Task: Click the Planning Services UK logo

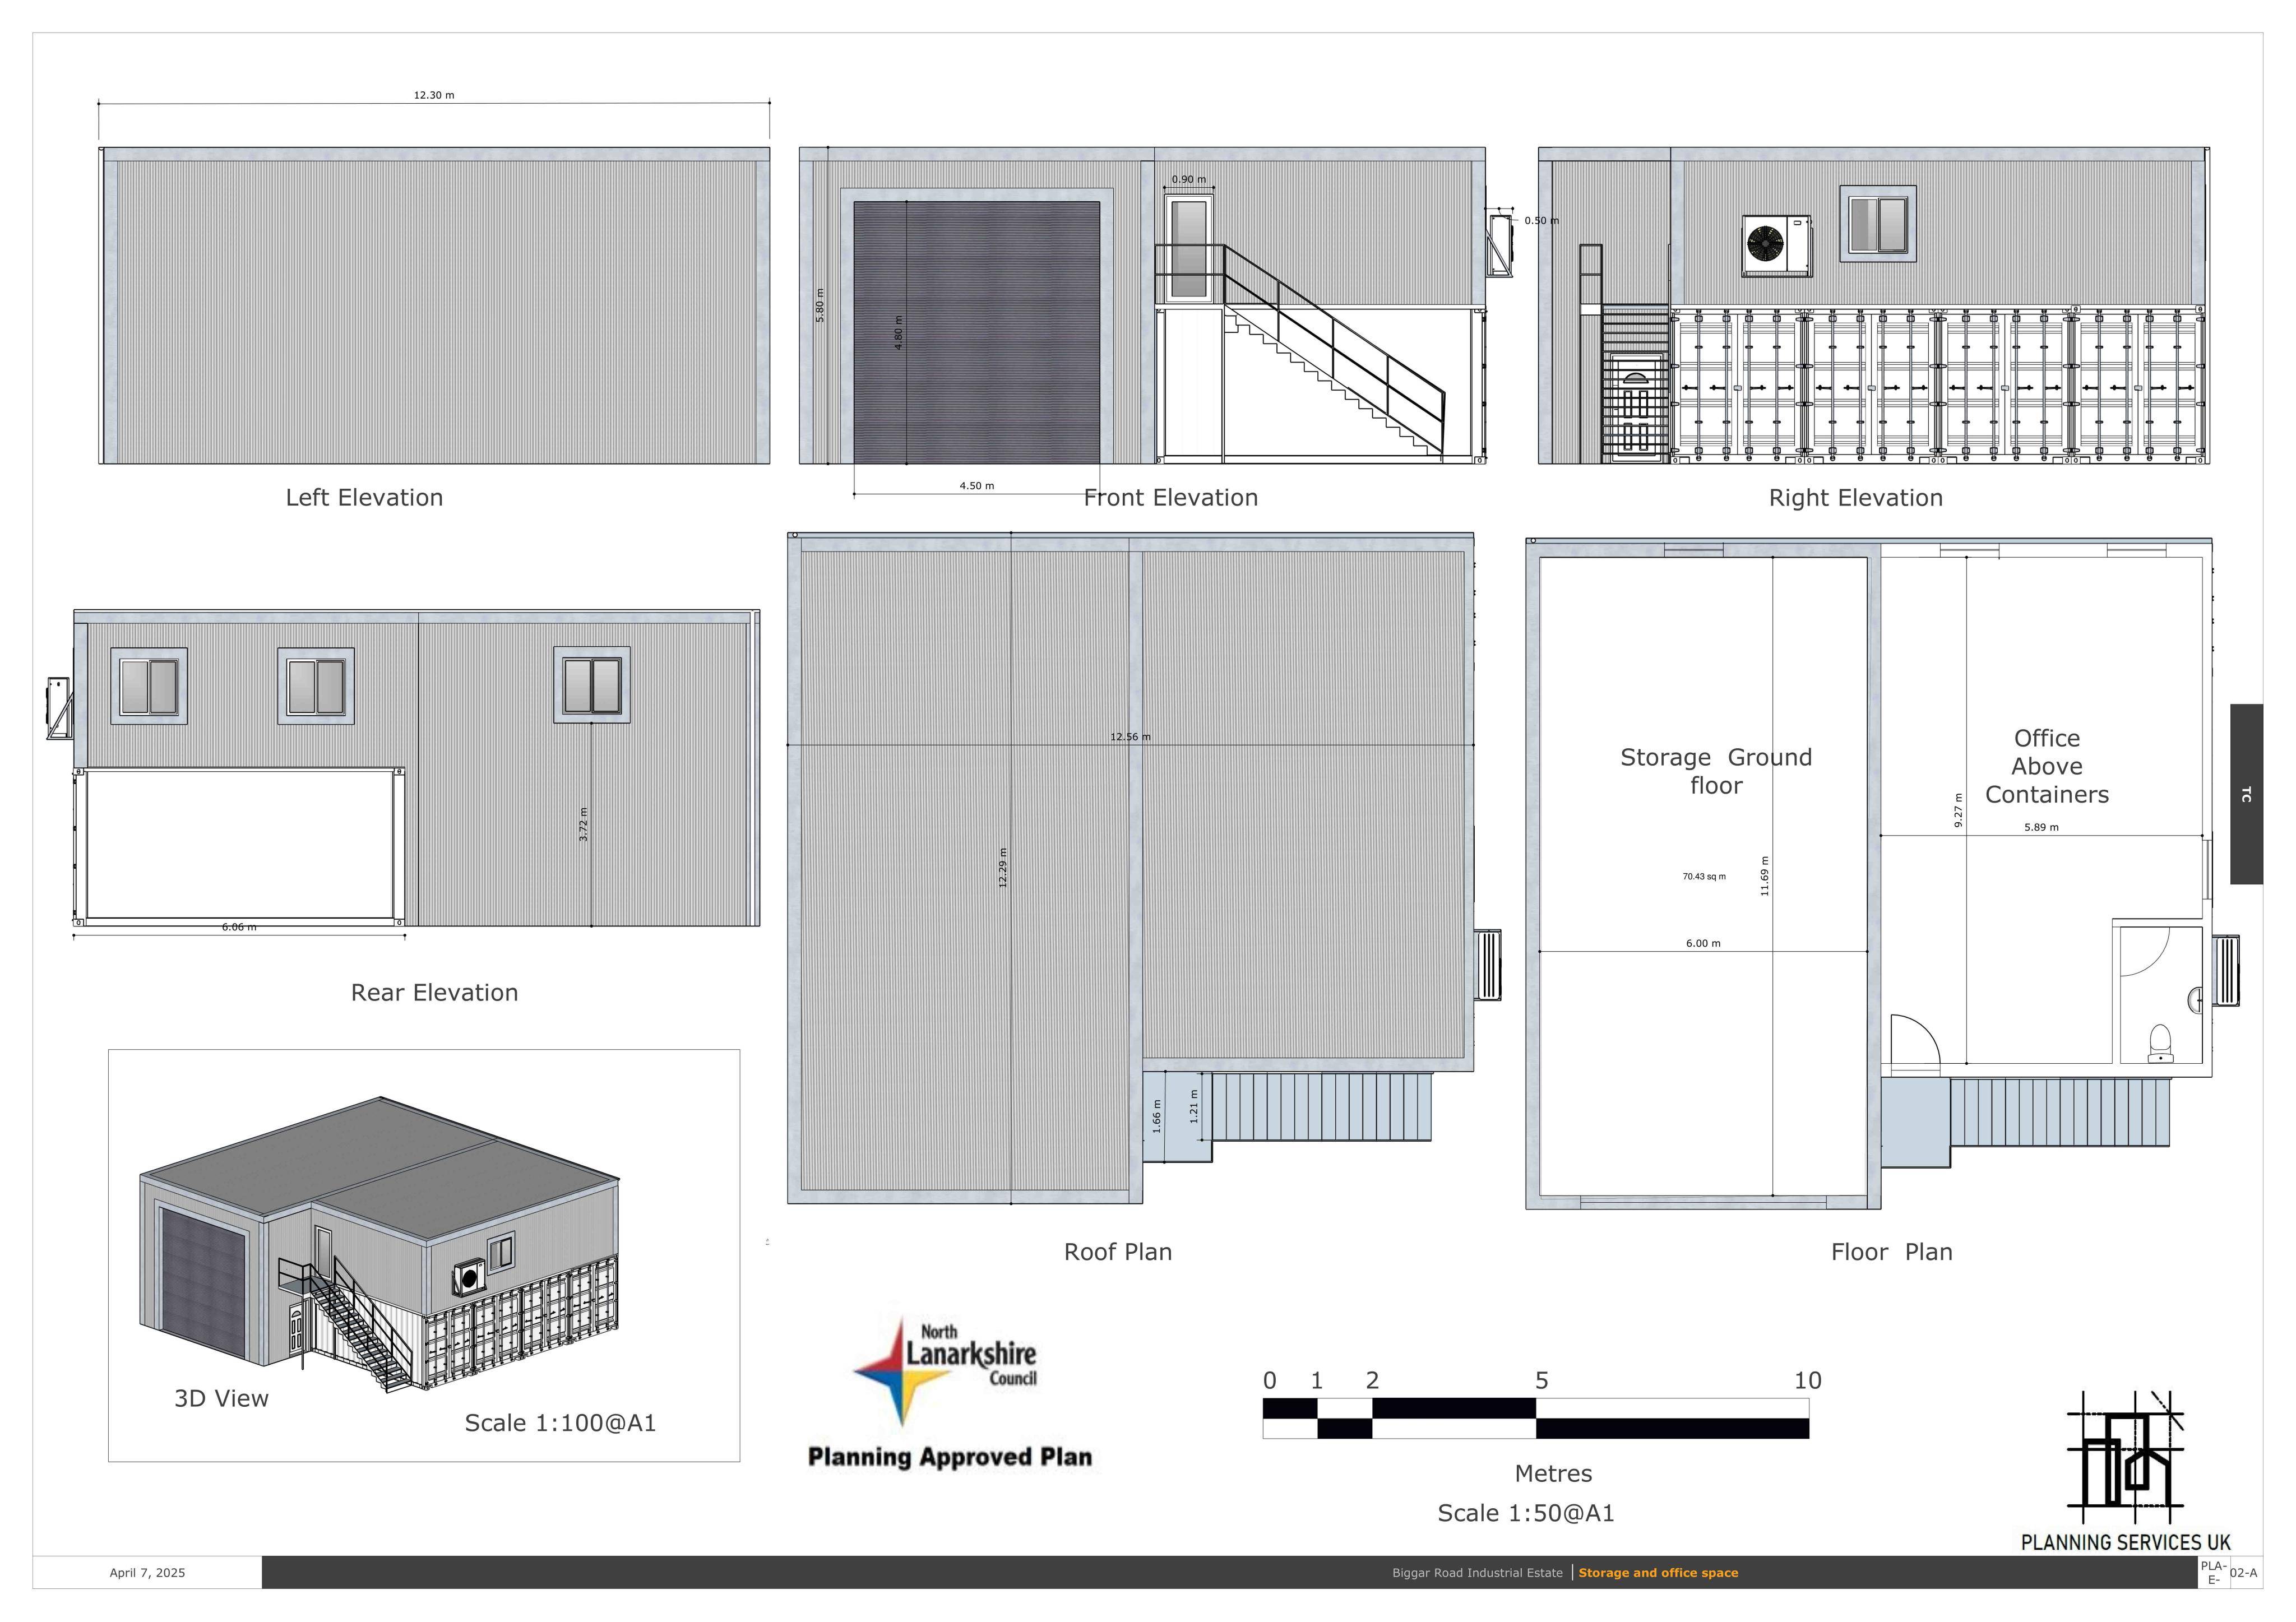Action: coord(2125,1471)
